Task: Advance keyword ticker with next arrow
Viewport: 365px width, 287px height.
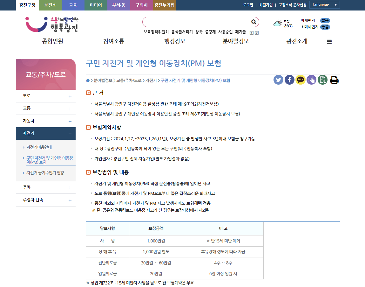Action: (256, 32)
